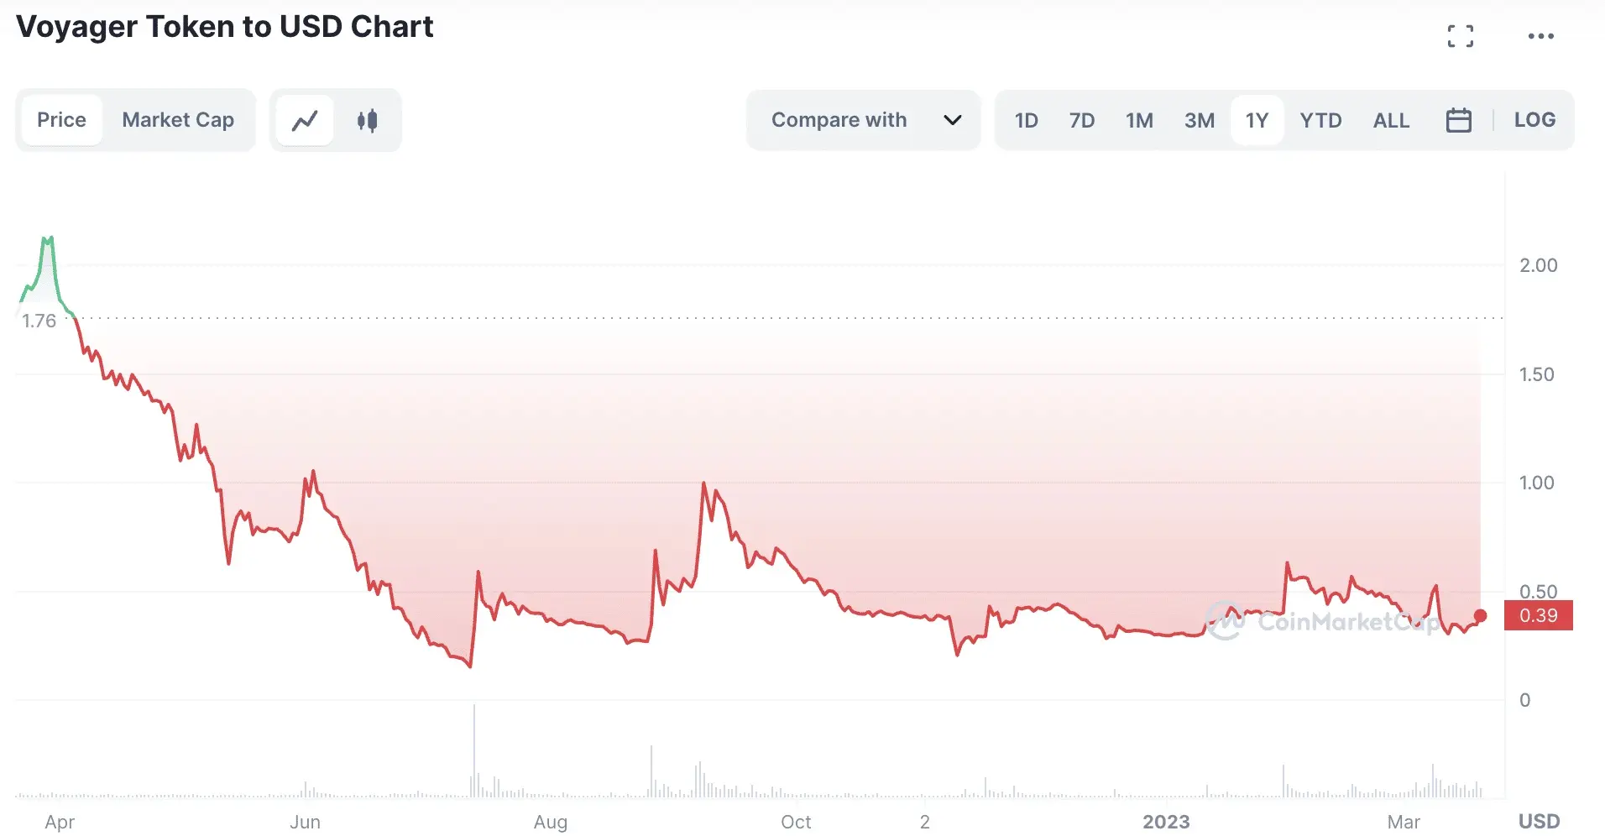Switch to the YTD range
The image size is (1605, 836).
(x=1320, y=120)
